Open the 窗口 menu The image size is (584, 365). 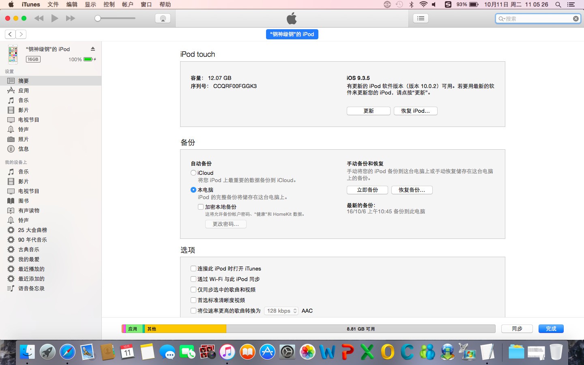(146, 4)
